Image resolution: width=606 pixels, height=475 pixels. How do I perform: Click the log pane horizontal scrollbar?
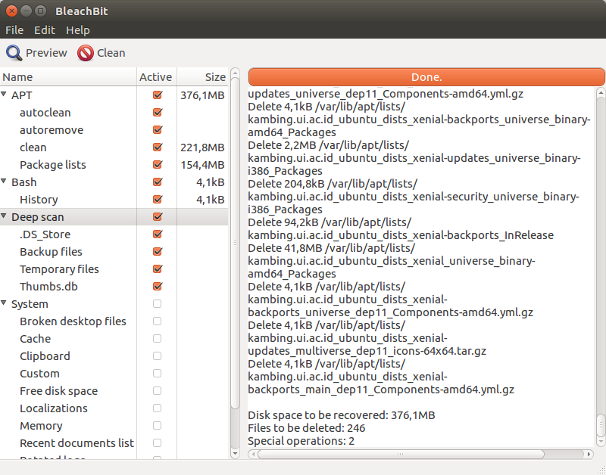[x=401, y=454]
